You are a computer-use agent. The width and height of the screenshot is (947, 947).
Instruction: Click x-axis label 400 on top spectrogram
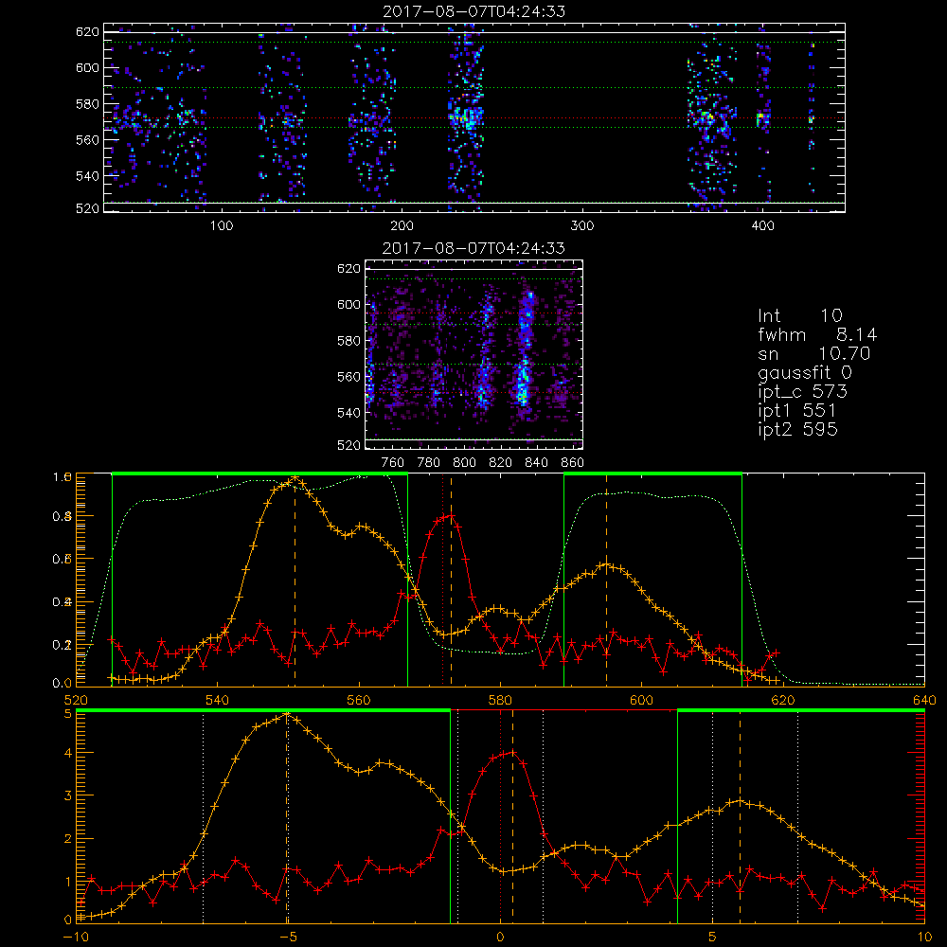[762, 226]
